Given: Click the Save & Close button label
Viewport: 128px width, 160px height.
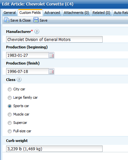Looking at the screenshot, I should (x=21, y=20).
